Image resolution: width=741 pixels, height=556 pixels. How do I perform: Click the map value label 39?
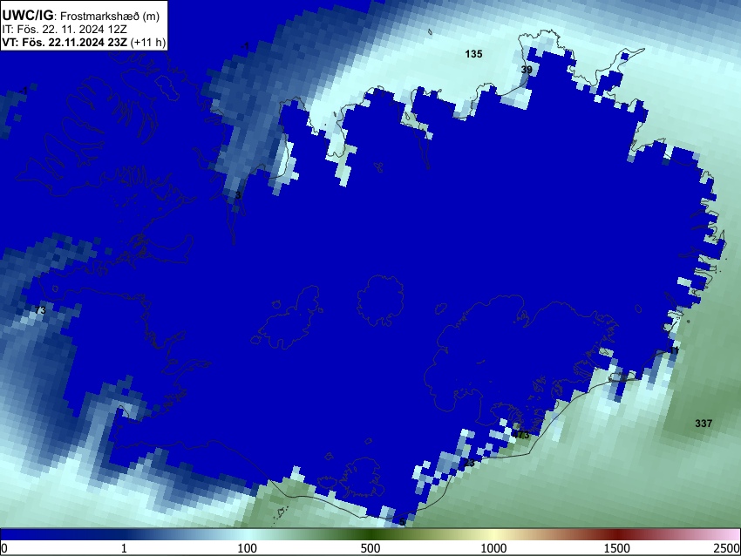pyautogui.click(x=527, y=70)
